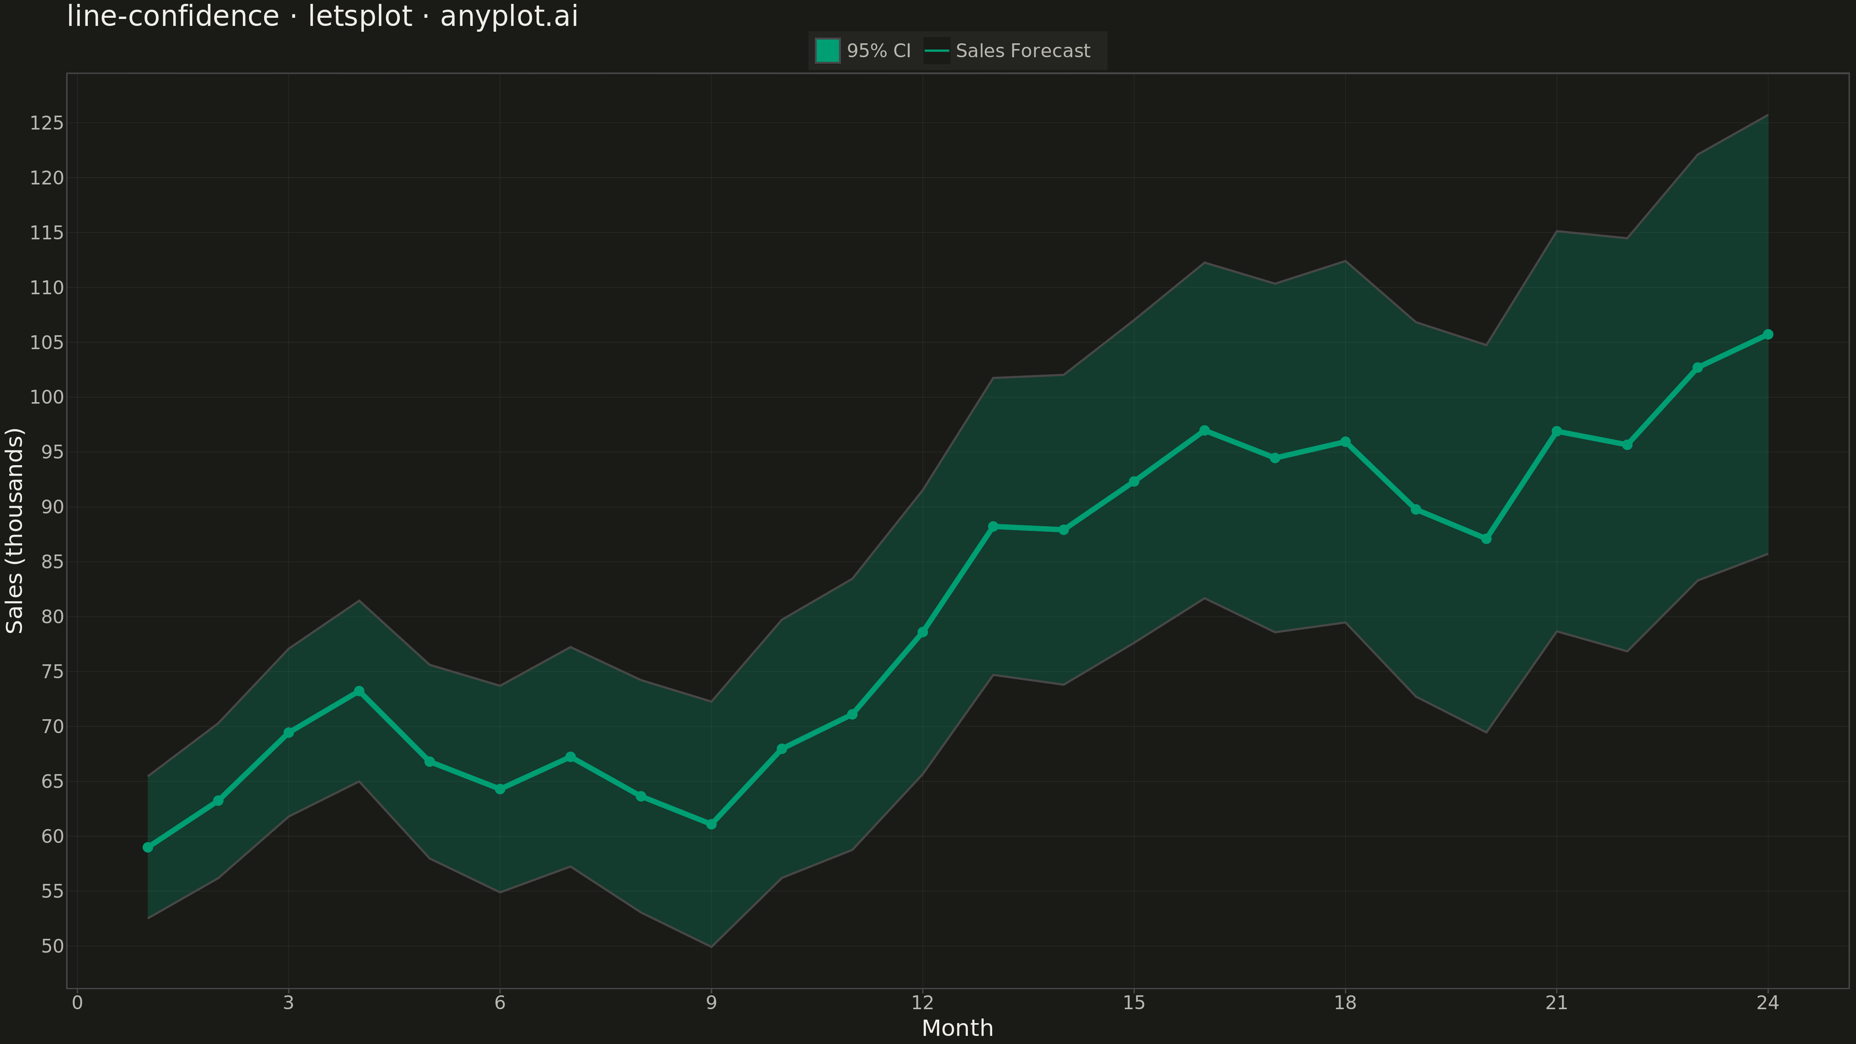The height and width of the screenshot is (1044, 1856).
Task: Click the x-axis tick label 12
Action: [x=922, y=1003]
